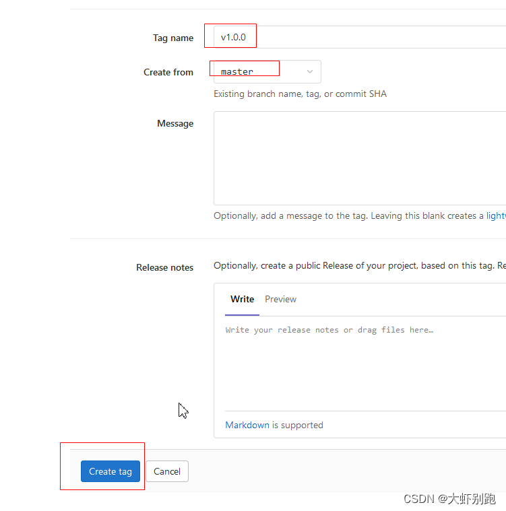This screenshot has height=511, width=506.
Task: Open the lightweight tag link
Action: tap(496, 215)
